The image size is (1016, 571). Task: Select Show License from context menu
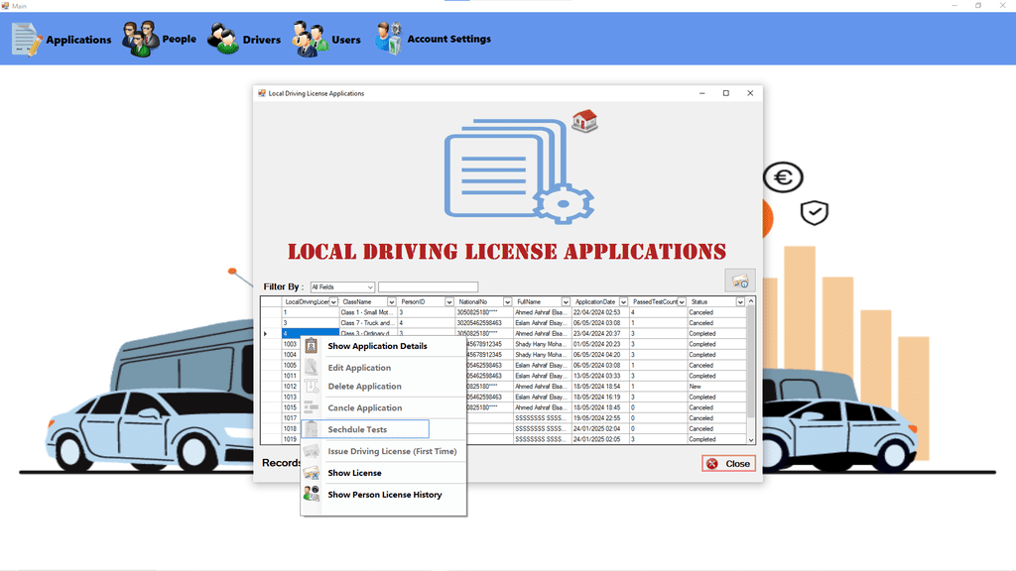tap(354, 473)
